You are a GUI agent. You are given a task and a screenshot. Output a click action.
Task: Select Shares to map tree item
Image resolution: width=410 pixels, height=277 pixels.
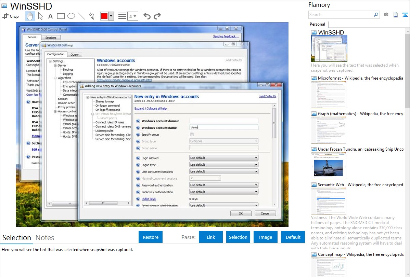click(x=105, y=101)
